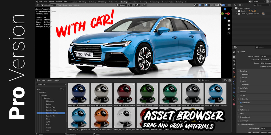The image size is (271, 135).
Task: Open the Render menu
Action: point(51,2)
